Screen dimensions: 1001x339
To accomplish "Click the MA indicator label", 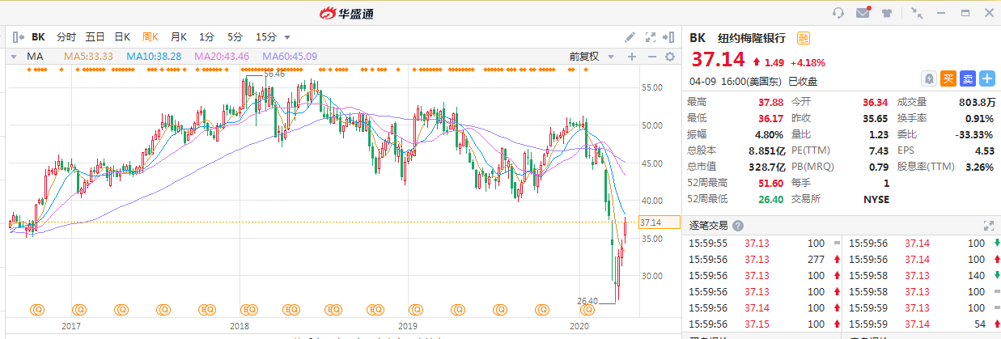I will pos(34,57).
